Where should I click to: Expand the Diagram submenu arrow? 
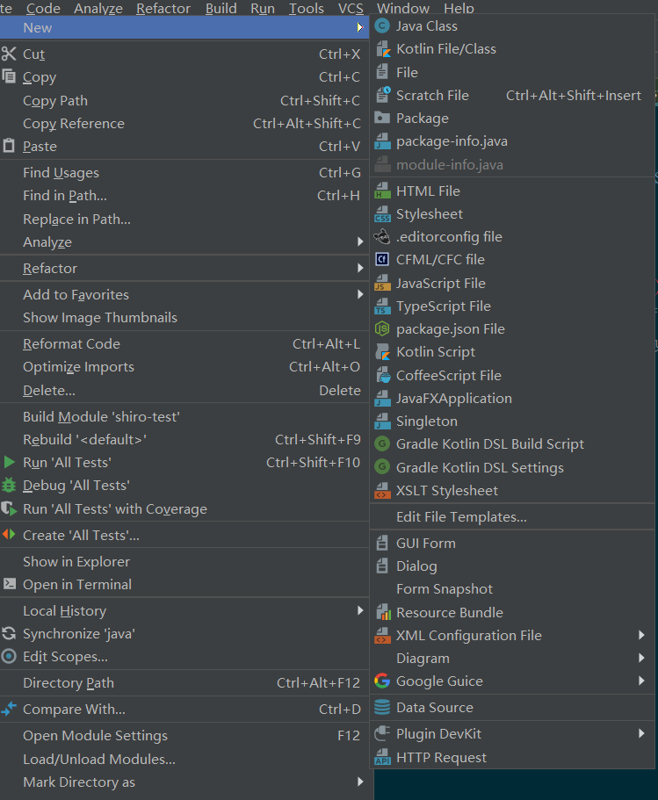(641, 658)
